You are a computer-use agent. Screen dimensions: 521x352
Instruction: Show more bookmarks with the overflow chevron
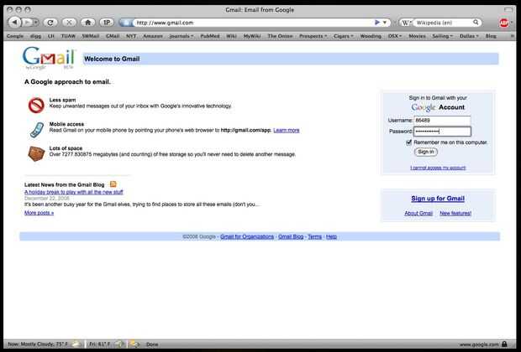(x=512, y=36)
